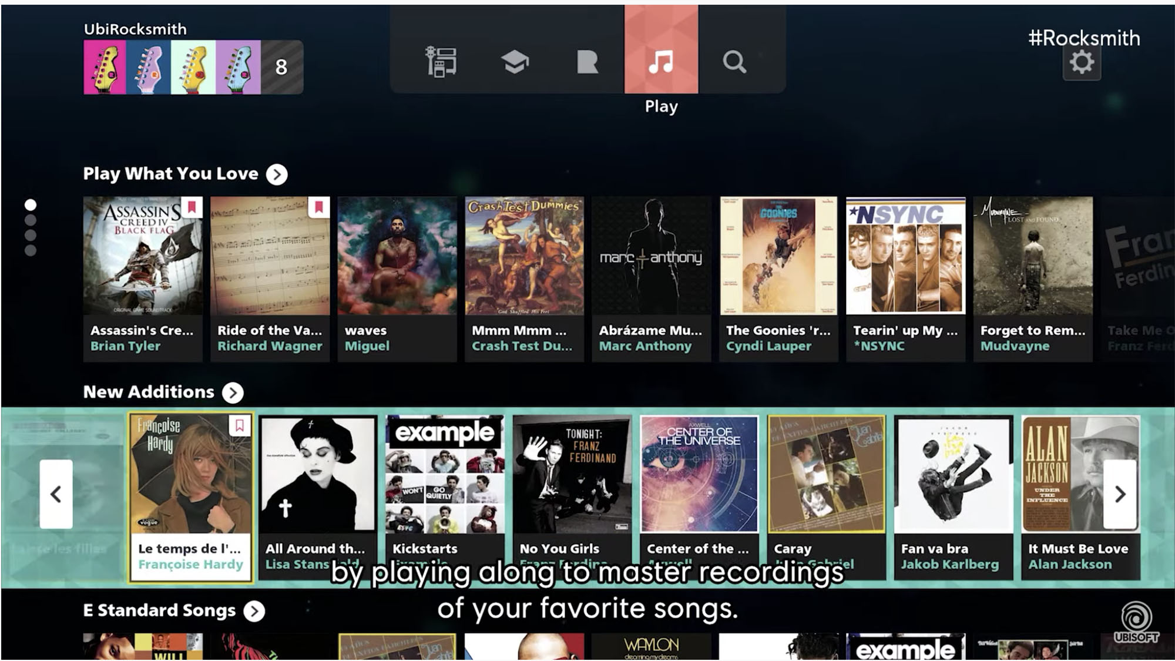Open Mmm Mmm by Crash Test Dummies
The width and height of the screenshot is (1175, 661).
(524, 279)
